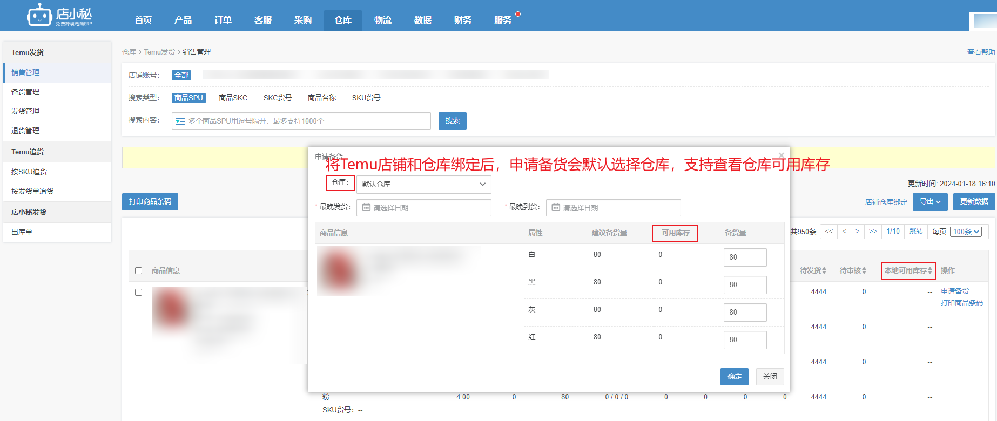Open 退货管理 in sidebar
Viewport: 997px width, 421px height.
tap(57, 131)
